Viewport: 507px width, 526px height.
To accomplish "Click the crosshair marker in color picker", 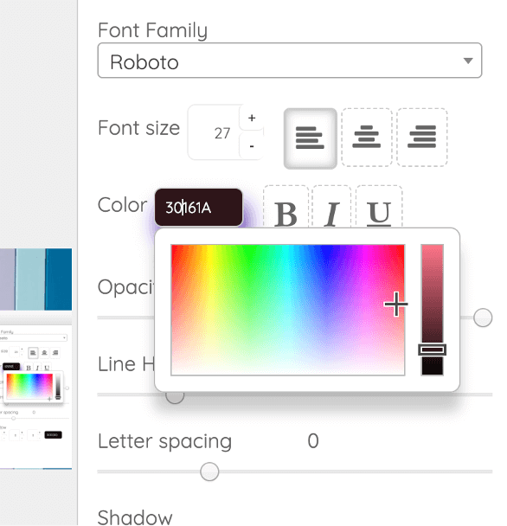I will coord(396,304).
